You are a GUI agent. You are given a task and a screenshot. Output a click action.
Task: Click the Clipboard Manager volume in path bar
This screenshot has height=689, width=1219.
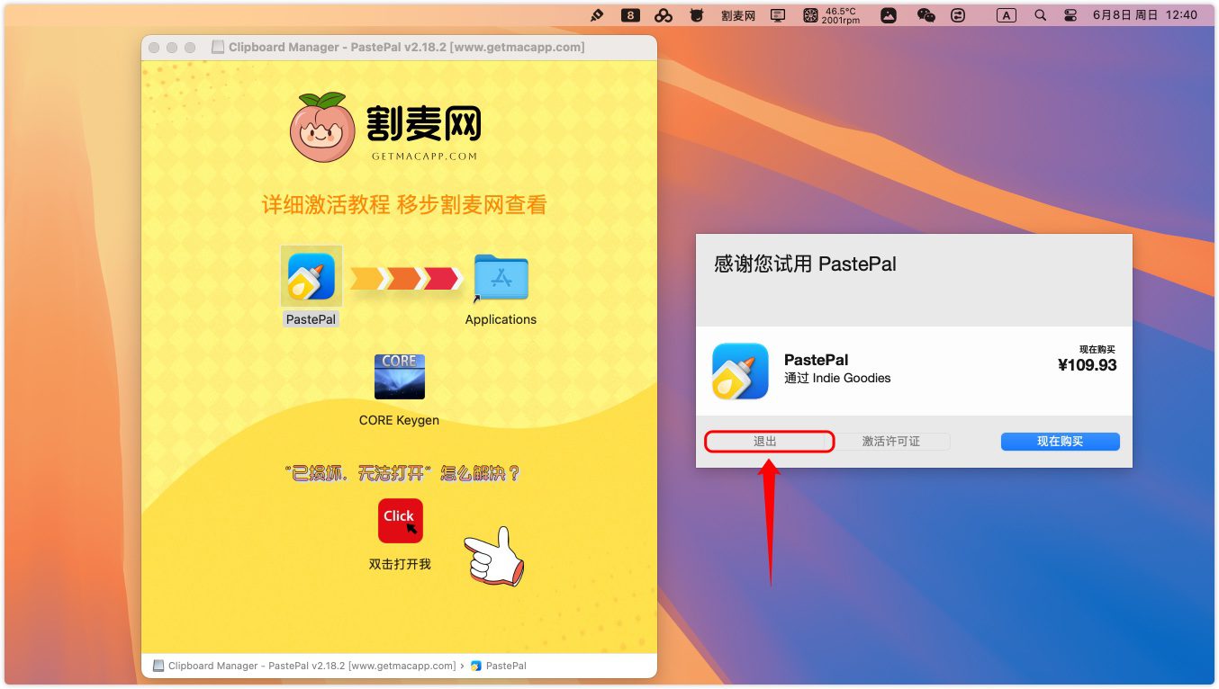[x=304, y=666]
